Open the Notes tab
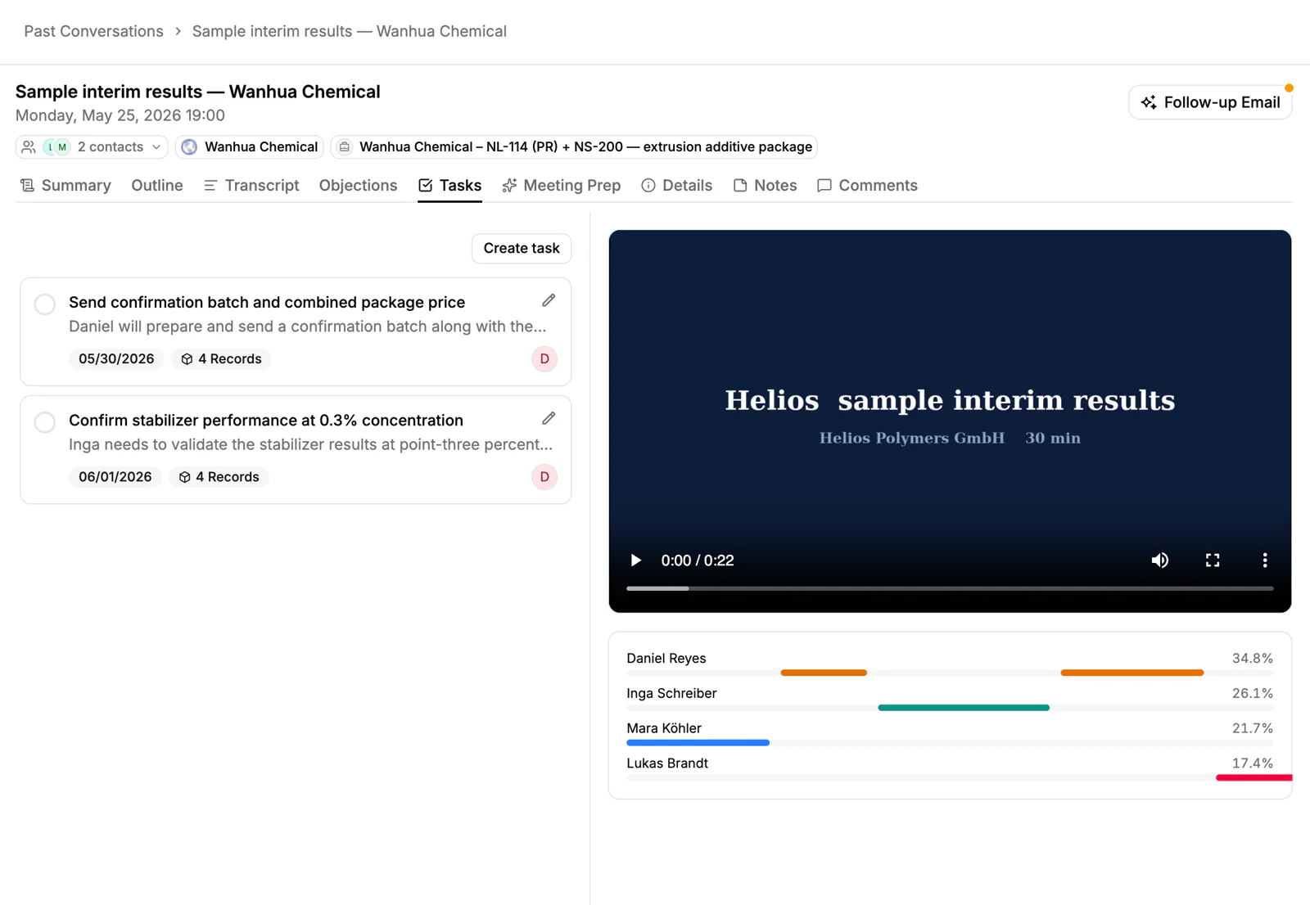This screenshot has width=1310, height=905. pos(765,186)
